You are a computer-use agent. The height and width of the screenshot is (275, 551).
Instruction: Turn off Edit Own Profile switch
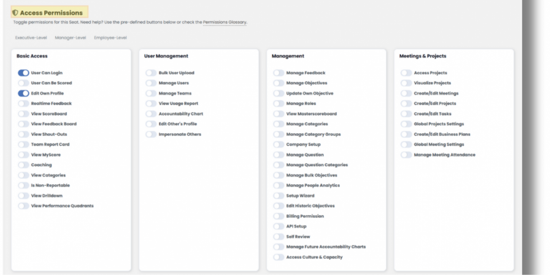[23, 93]
